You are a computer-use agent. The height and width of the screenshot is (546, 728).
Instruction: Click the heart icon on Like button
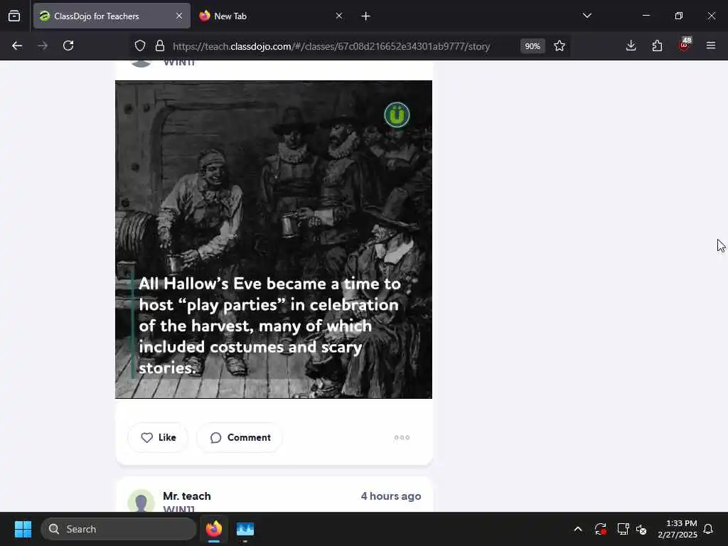click(x=146, y=437)
